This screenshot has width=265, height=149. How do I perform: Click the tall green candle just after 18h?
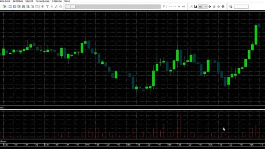tap(256, 35)
